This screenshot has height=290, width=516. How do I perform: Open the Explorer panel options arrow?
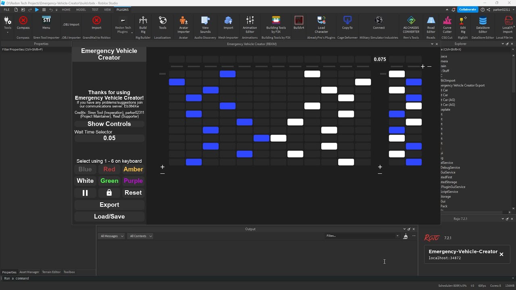(503, 44)
